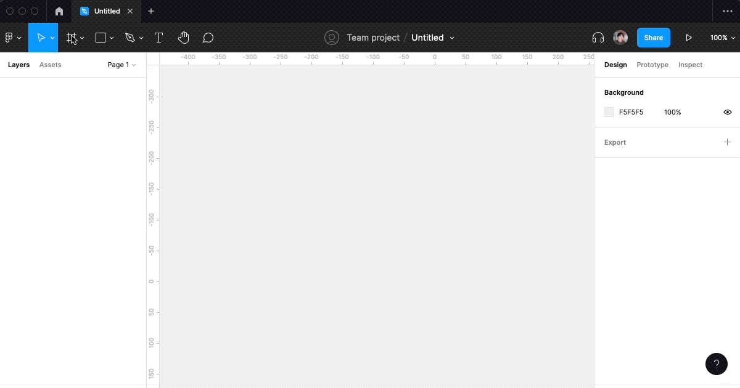
Task: Select the Move tool
Action: tap(41, 38)
